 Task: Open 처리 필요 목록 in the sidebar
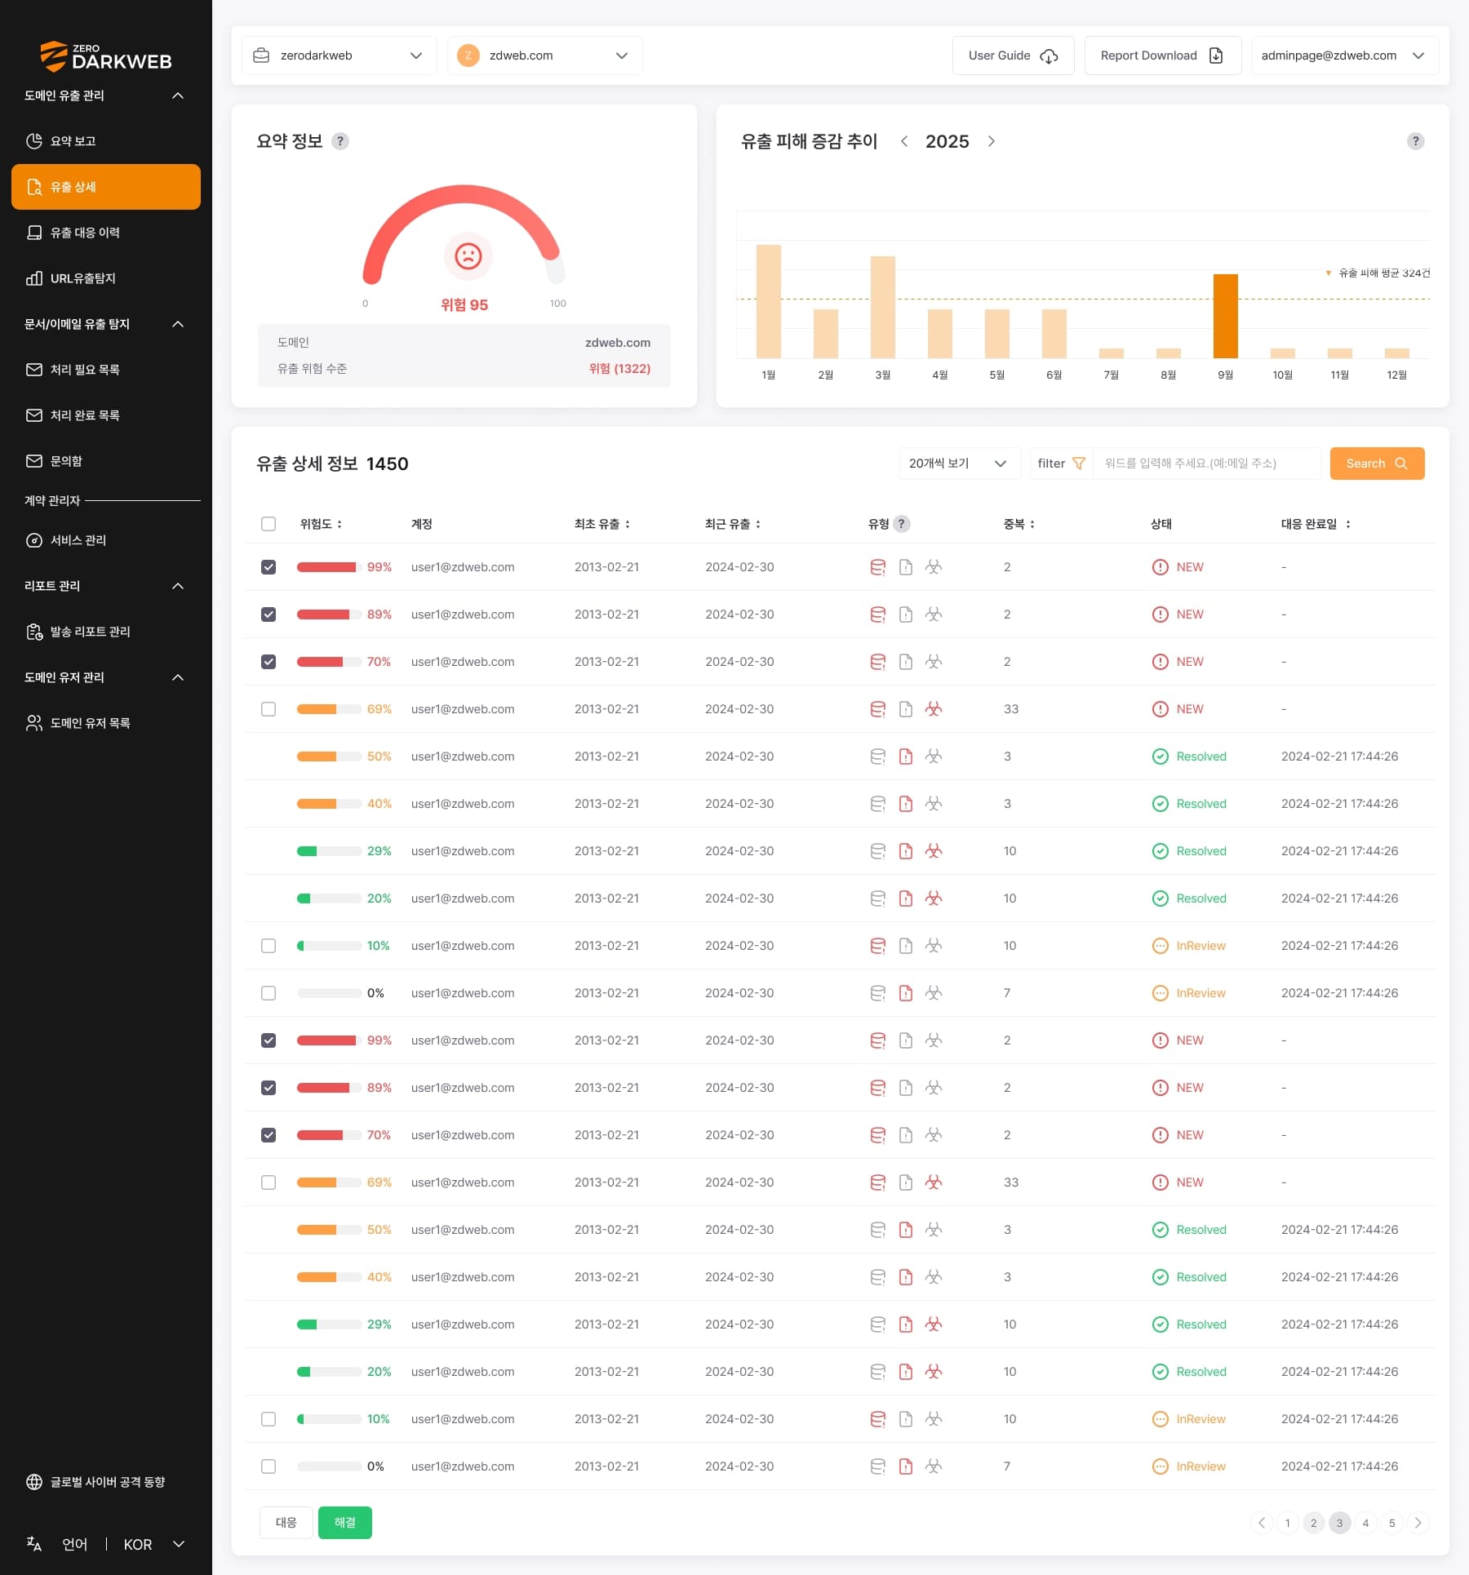(106, 370)
